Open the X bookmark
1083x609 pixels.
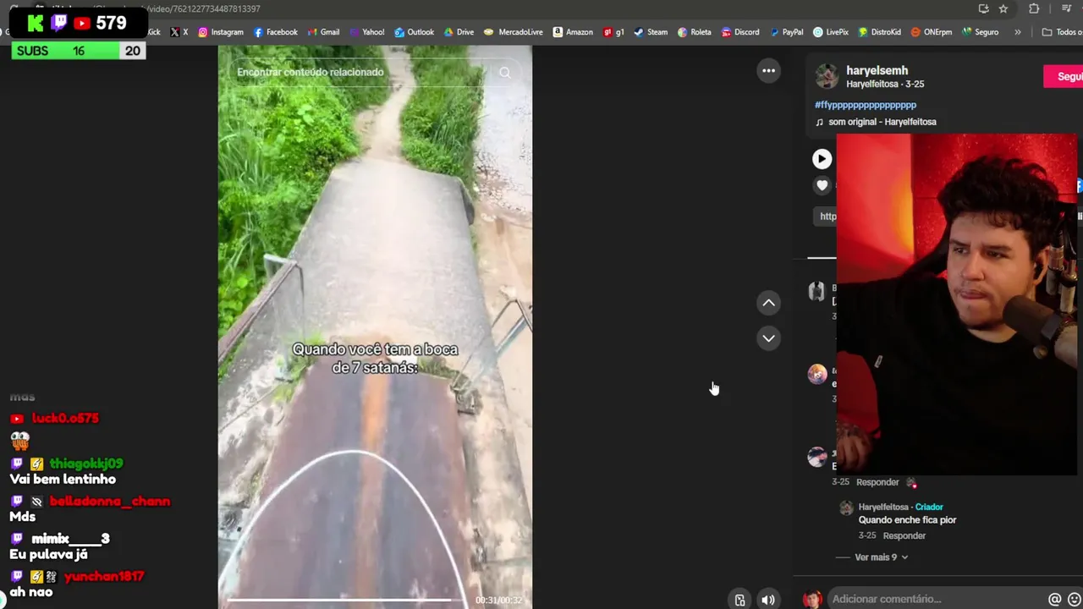[179, 32]
